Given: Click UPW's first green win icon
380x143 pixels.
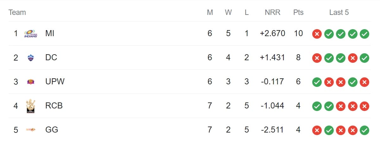Looking at the screenshot, I should [x=317, y=82].
